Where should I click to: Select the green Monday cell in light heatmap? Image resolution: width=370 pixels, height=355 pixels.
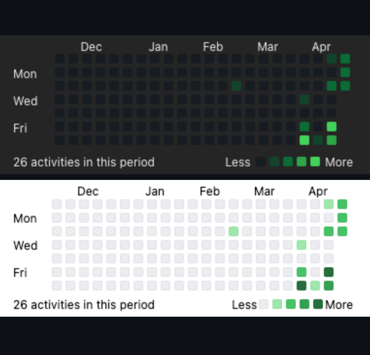tap(342, 218)
